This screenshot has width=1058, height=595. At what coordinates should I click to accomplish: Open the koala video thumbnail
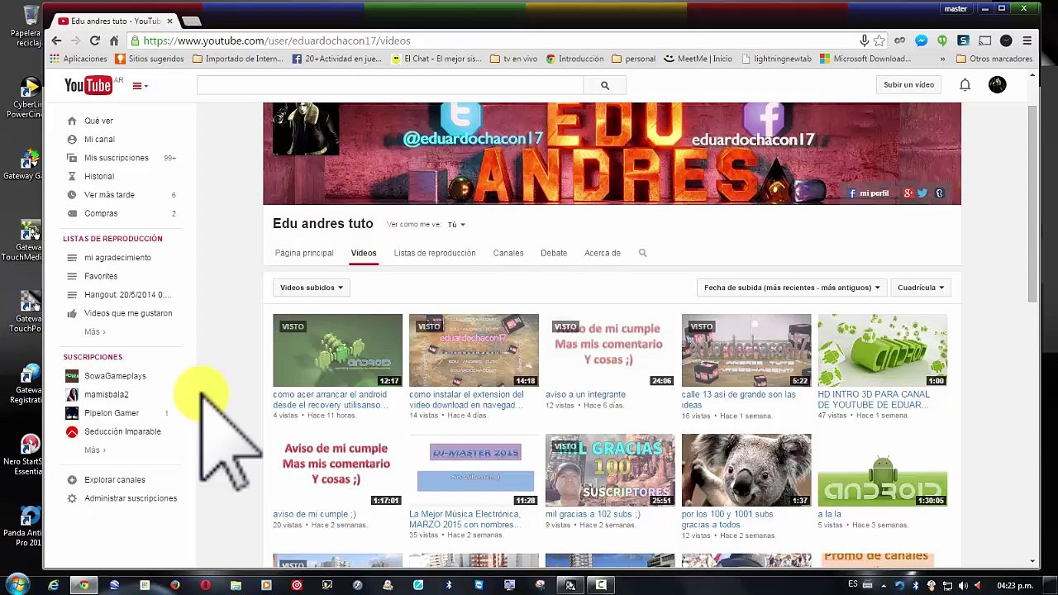746,470
